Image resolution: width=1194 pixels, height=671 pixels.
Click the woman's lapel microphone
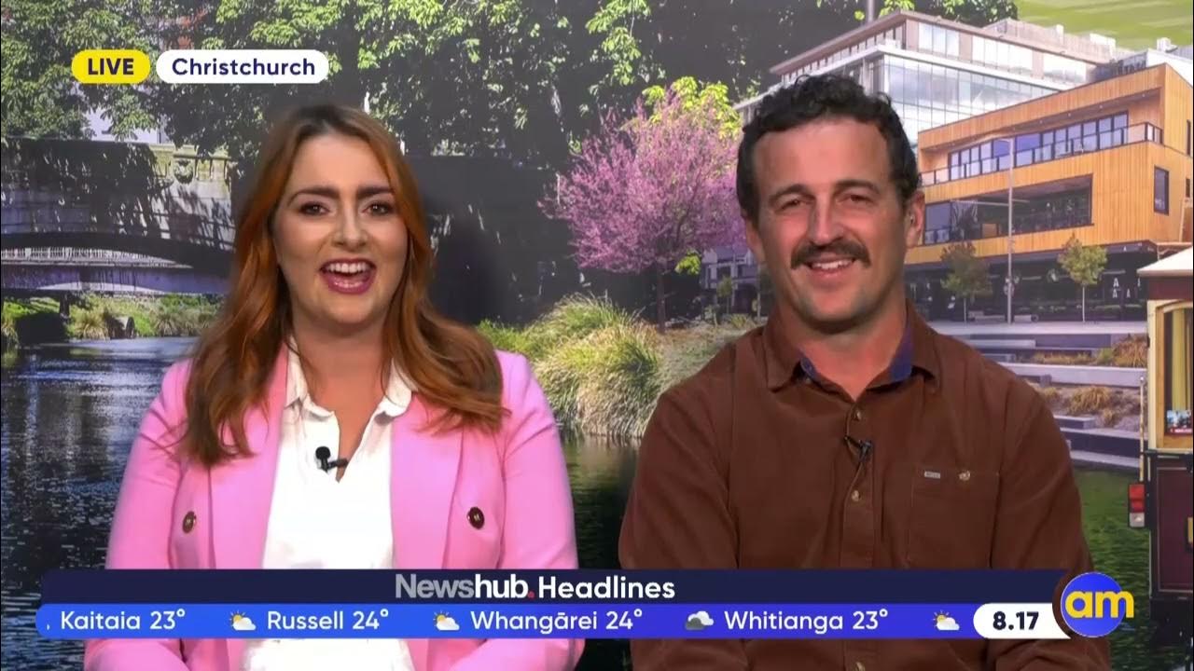pyautogui.click(x=325, y=458)
